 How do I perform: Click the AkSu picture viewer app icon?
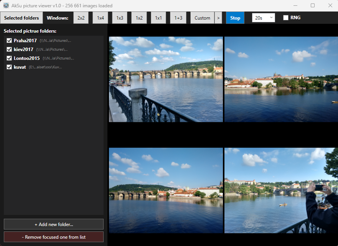[6, 5]
